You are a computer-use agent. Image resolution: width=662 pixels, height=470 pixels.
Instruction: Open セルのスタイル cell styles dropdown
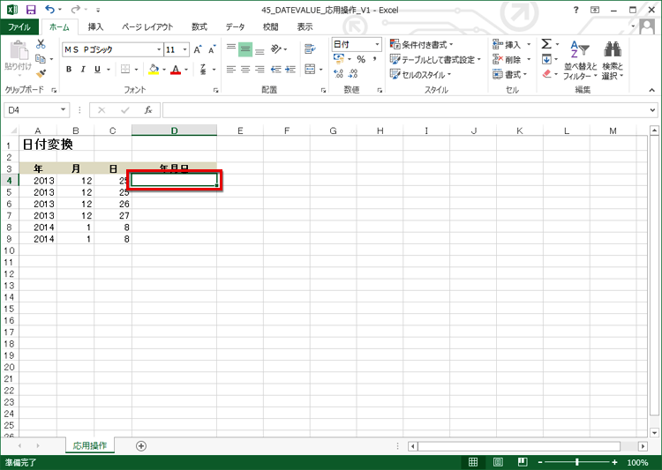(x=420, y=75)
